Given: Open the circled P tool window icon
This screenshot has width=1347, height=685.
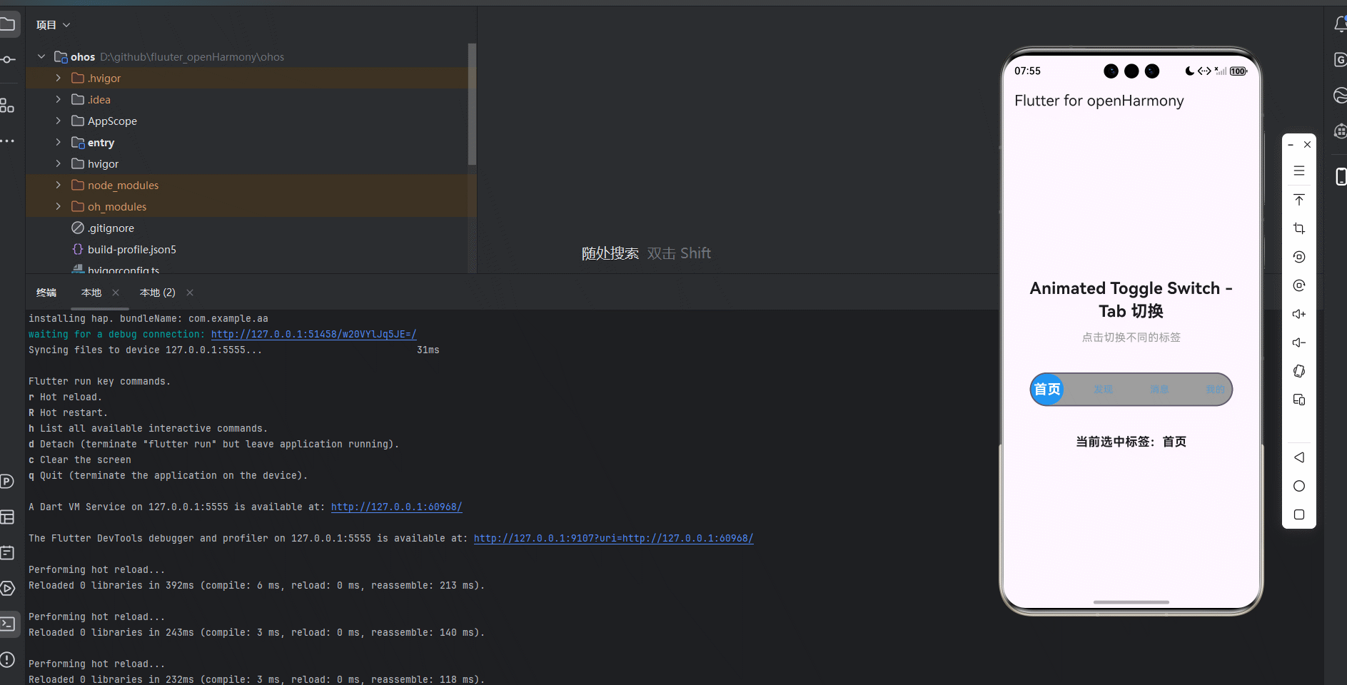Looking at the screenshot, I should point(7,482).
